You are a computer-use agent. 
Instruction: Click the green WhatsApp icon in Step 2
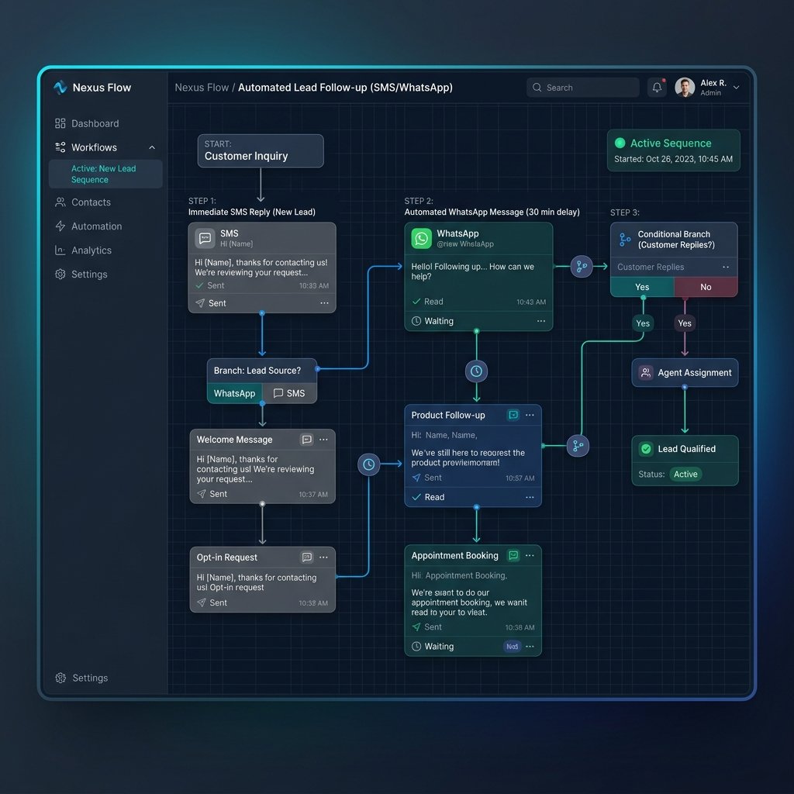tap(421, 238)
